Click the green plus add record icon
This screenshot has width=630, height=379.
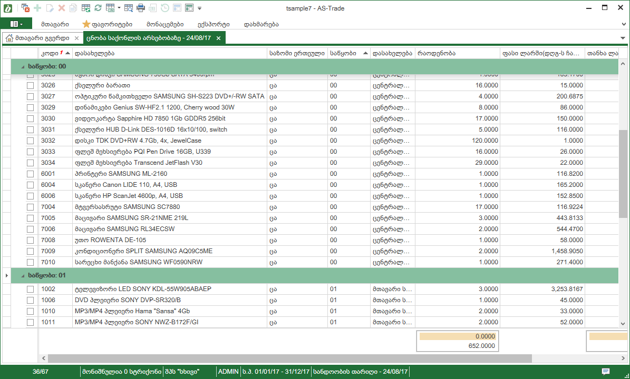(x=37, y=8)
